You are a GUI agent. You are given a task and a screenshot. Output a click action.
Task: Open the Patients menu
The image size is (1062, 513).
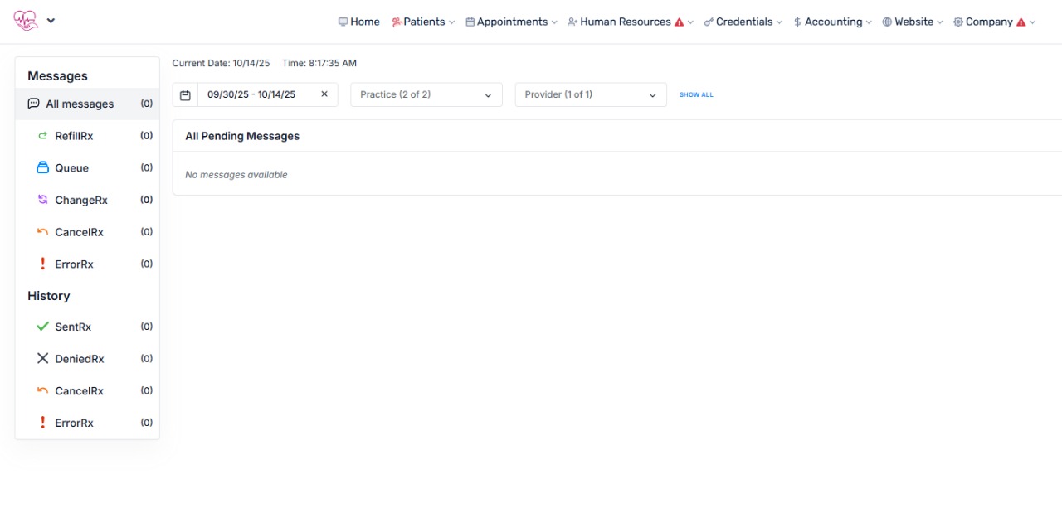423,22
